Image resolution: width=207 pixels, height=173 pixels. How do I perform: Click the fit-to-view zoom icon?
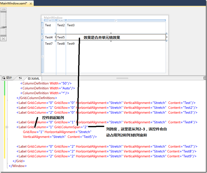[x=3, y=39]
